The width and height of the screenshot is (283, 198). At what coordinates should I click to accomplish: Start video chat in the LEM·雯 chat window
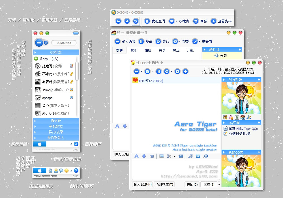(x=137, y=71)
